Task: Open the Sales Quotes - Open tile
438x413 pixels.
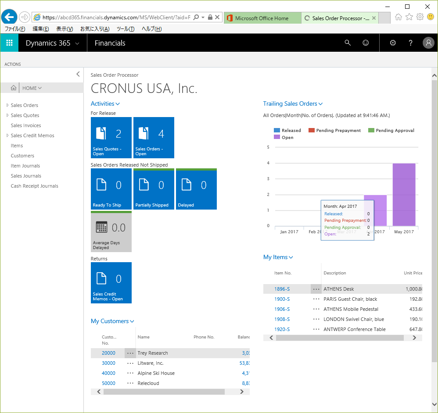Action: point(111,138)
